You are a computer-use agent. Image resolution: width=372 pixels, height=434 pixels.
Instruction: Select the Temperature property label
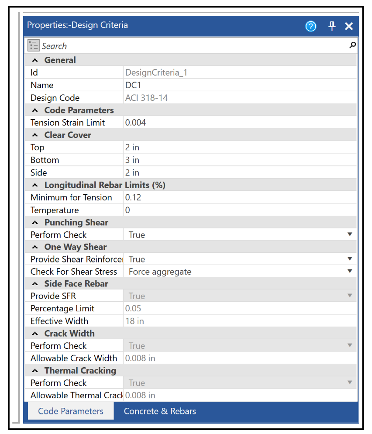pos(55,210)
